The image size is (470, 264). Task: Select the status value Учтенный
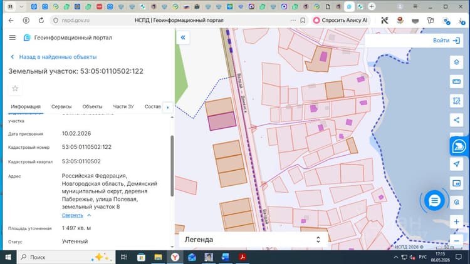pos(75,241)
